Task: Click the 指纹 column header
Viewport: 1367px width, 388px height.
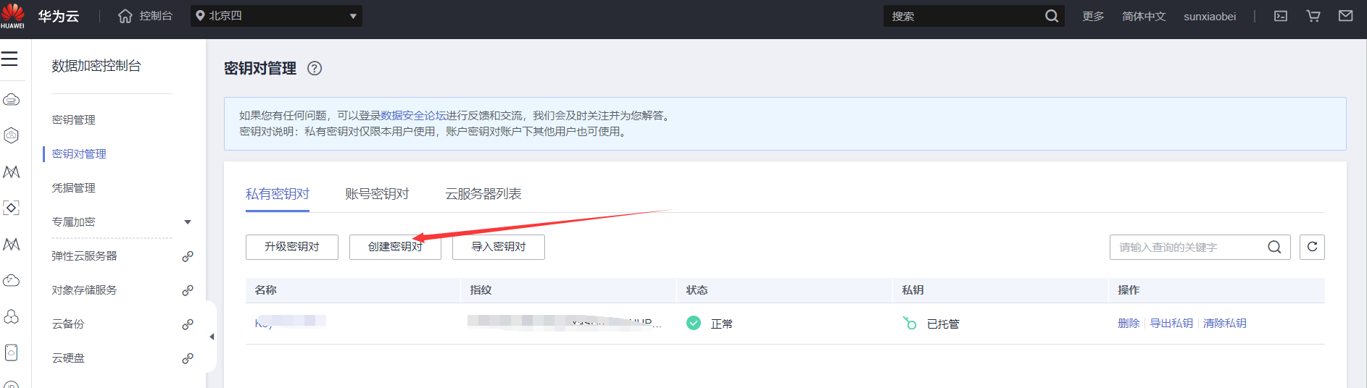Action: pos(481,290)
